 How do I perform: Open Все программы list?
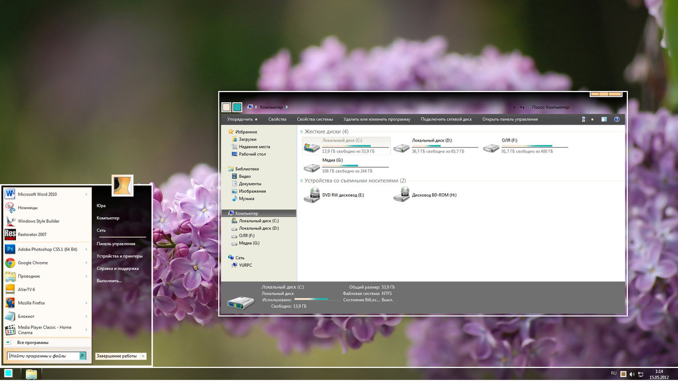32,342
